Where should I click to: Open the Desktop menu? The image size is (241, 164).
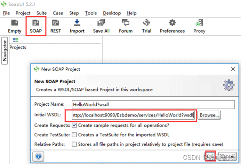coord(112,13)
